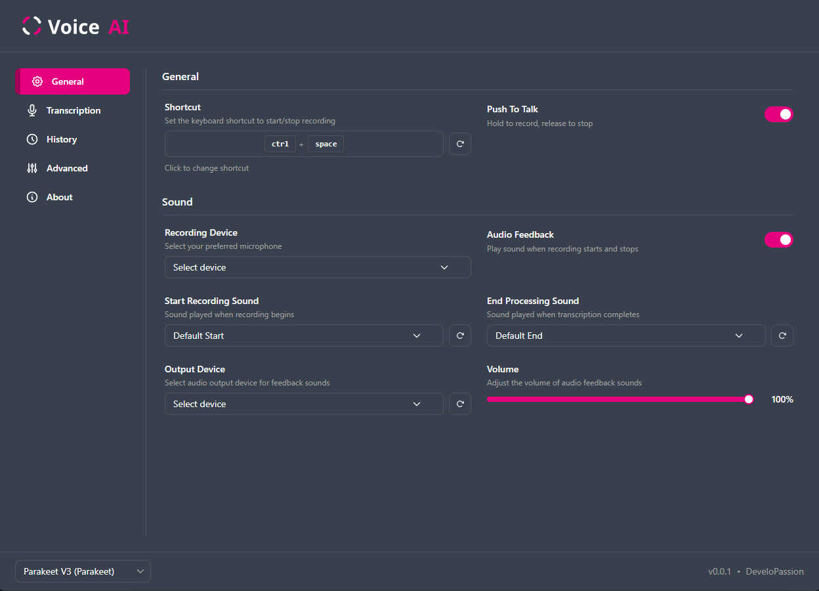
Task: Open the Advanced settings page
Action: click(67, 168)
